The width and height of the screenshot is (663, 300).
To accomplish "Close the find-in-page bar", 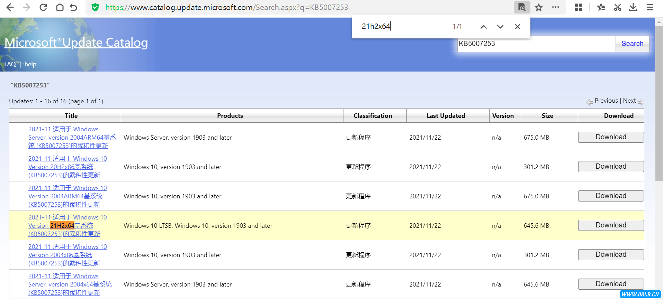I will coord(518,27).
